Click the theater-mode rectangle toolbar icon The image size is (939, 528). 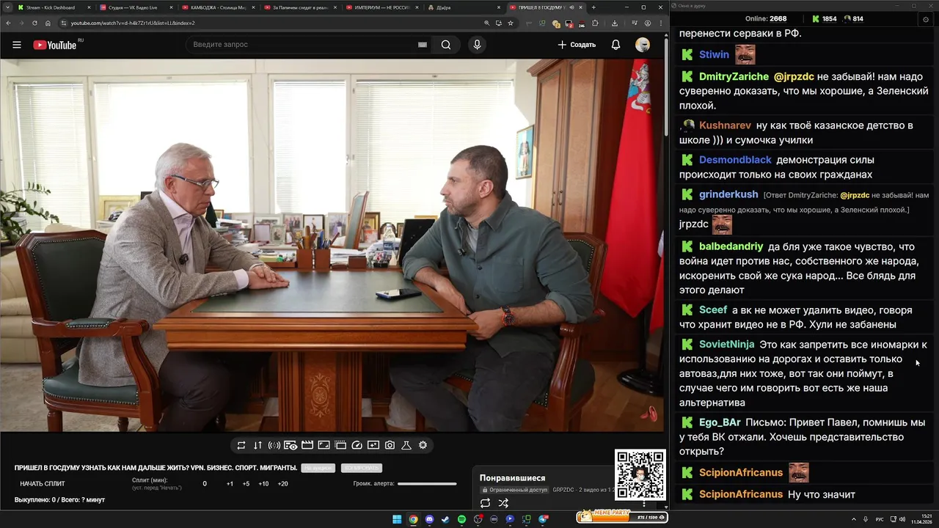click(324, 445)
